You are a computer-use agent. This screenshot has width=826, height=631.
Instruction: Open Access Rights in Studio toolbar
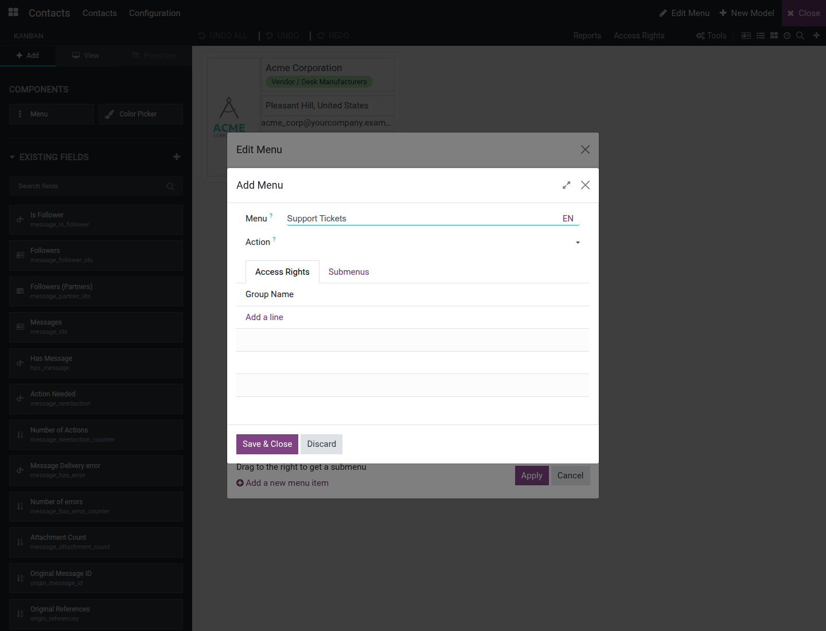tap(639, 36)
